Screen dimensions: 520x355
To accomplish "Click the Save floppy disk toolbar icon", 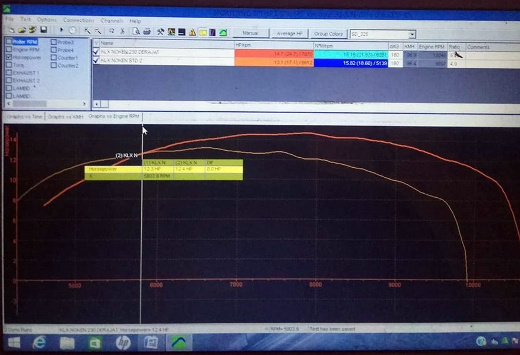I will pos(44,31).
